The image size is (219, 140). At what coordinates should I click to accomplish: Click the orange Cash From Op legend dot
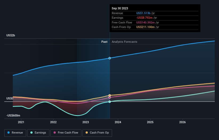coord(87,133)
